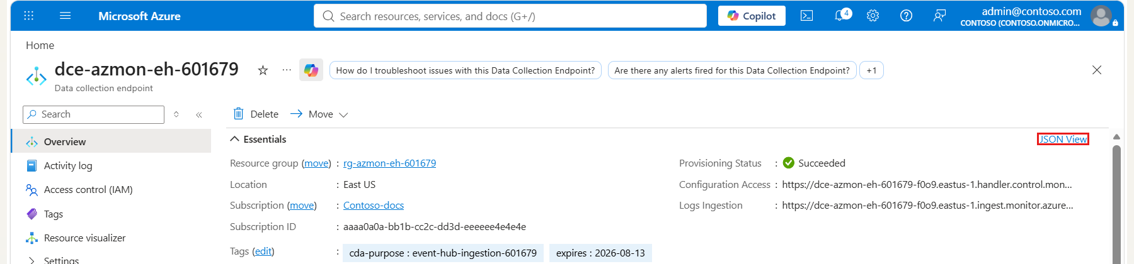
Task: Open the JSON View link
Action: [1063, 139]
